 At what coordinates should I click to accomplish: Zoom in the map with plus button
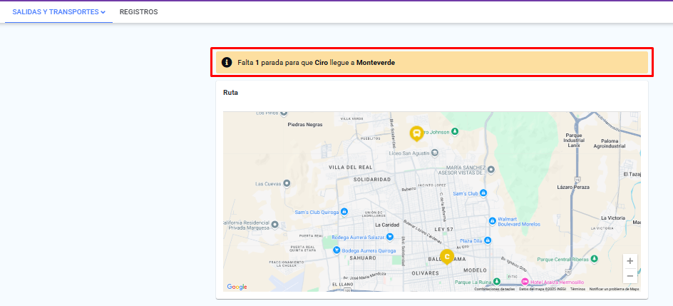click(x=630, y=261)
